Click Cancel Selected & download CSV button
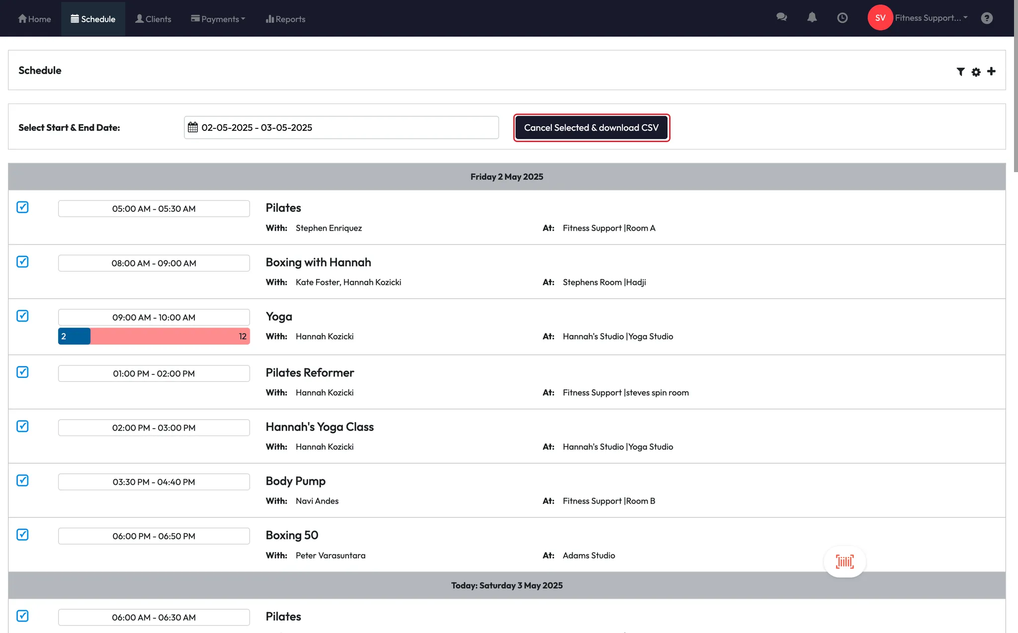1018x633 pixels. pyautogui.click(x=591, y=128)
